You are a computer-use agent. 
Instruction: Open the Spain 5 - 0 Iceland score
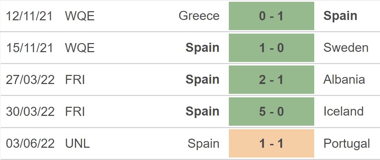[272, 112]
